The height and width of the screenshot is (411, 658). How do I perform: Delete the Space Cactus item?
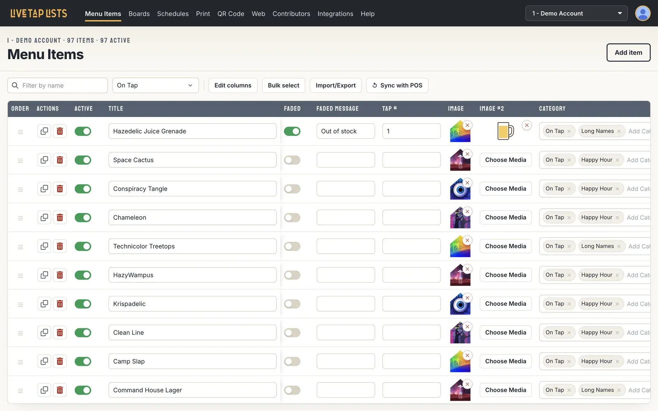pos(60,160)
